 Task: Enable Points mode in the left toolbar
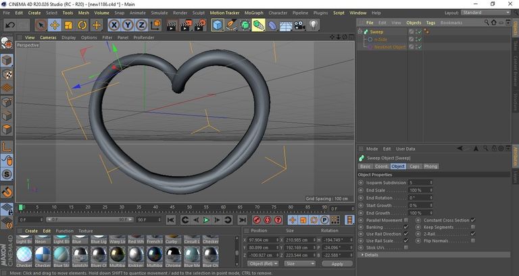(x=7, y=102)
